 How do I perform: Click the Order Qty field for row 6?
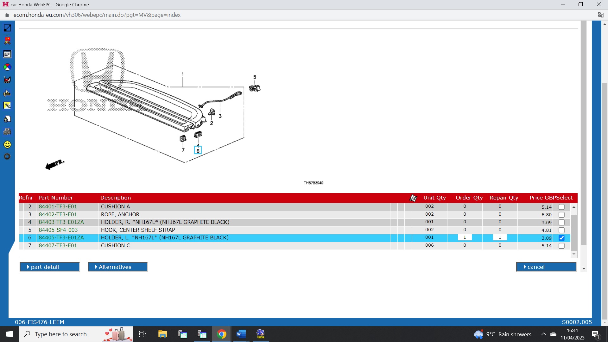point(465,238)
